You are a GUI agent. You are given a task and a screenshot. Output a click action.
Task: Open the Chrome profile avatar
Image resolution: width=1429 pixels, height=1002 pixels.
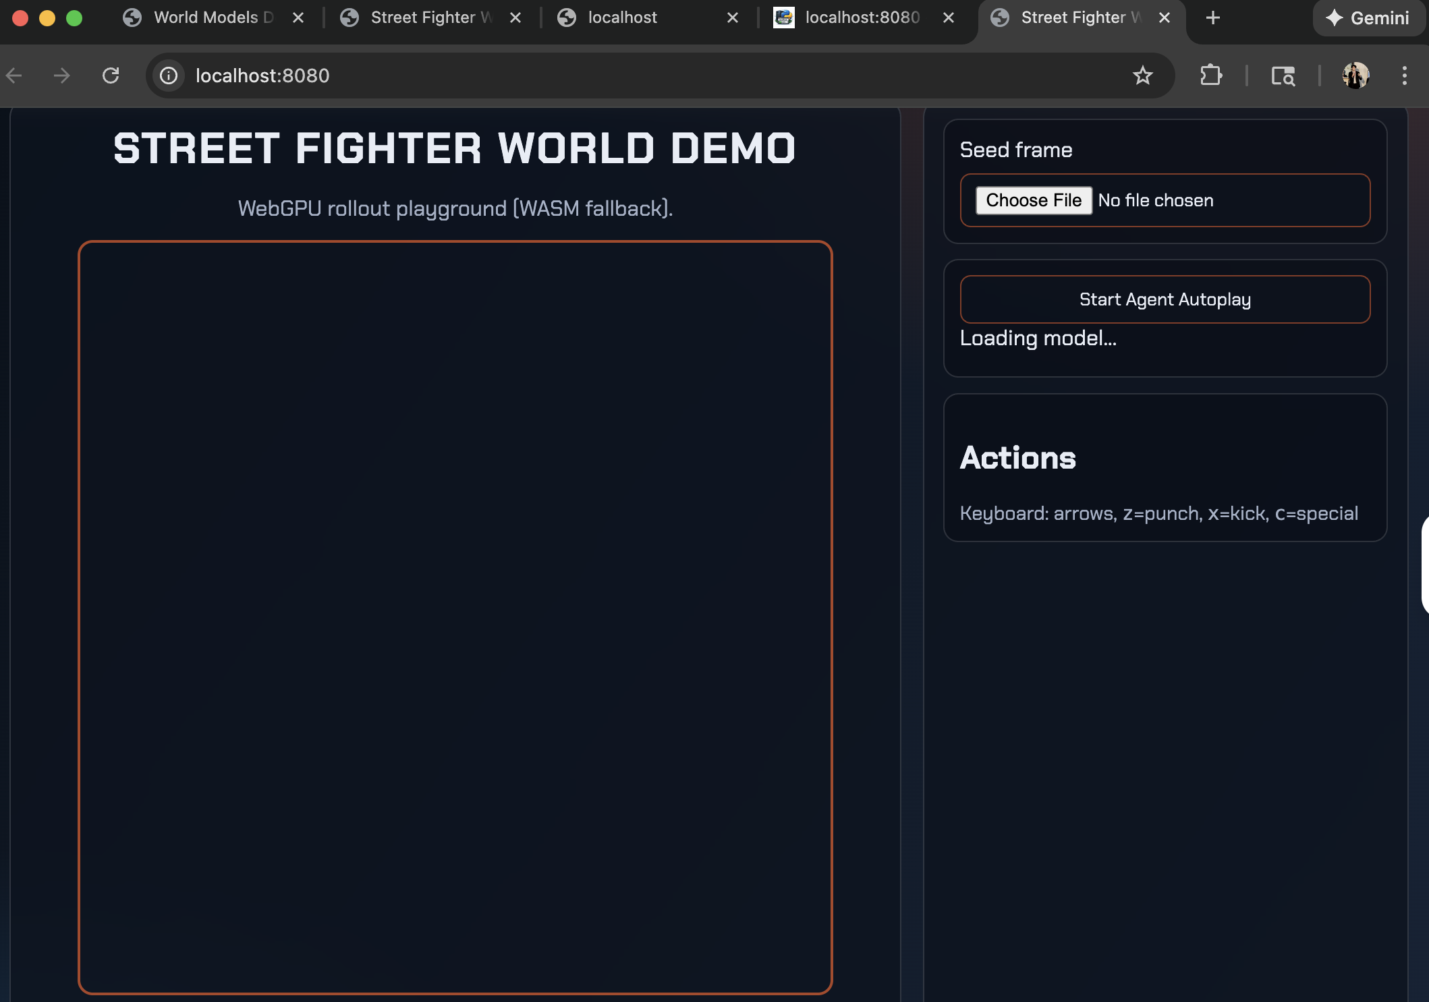pos(1355,76)
